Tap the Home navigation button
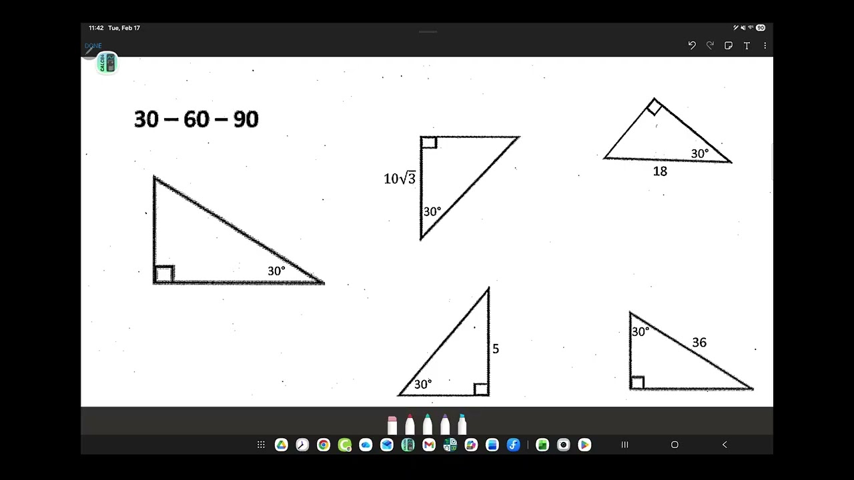This screenshot has height=480, width=854. [675, 445]
